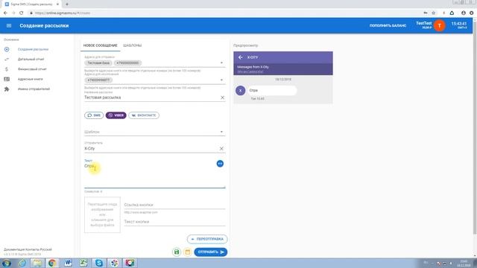Open Skype from the taskbar
477x268 pixels.
tap(99, 263)
